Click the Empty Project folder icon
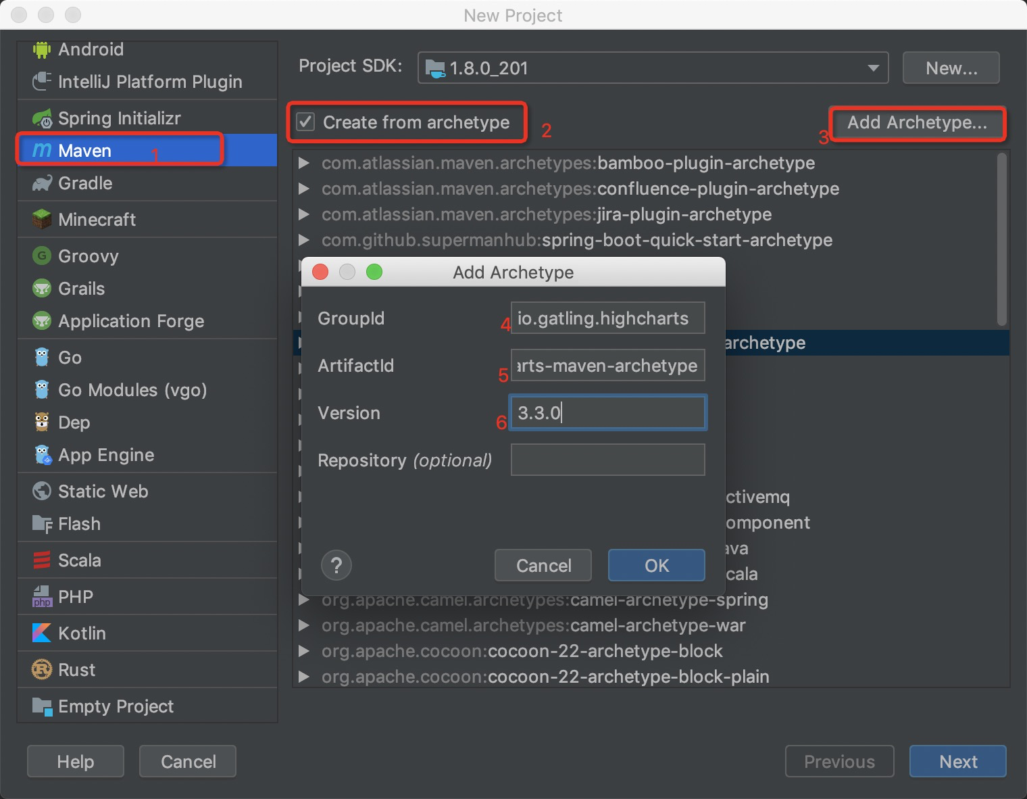 coord(42,706)
